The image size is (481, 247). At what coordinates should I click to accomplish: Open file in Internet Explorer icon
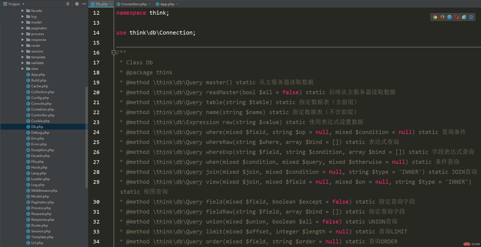click(x=464, y=17)
